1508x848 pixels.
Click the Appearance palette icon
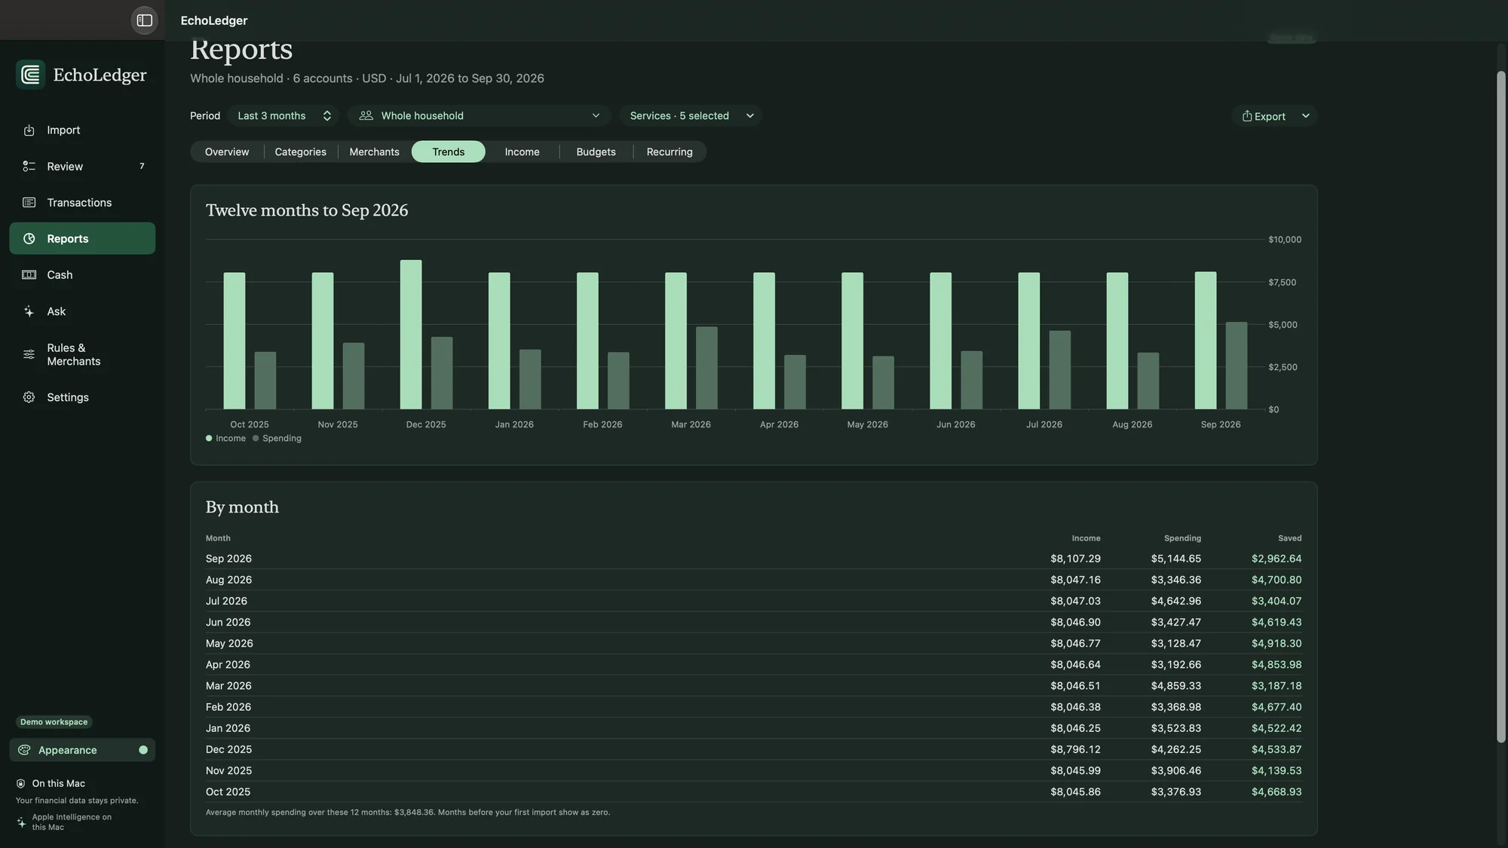coord(24,750)
